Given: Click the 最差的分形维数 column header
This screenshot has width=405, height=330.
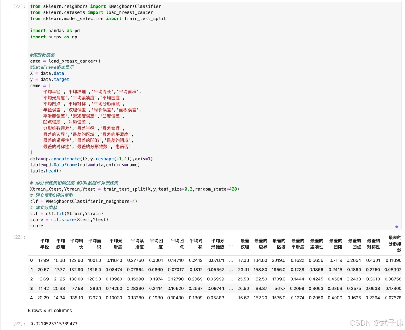Looking at the screenshot, I should tap(395, 244).
